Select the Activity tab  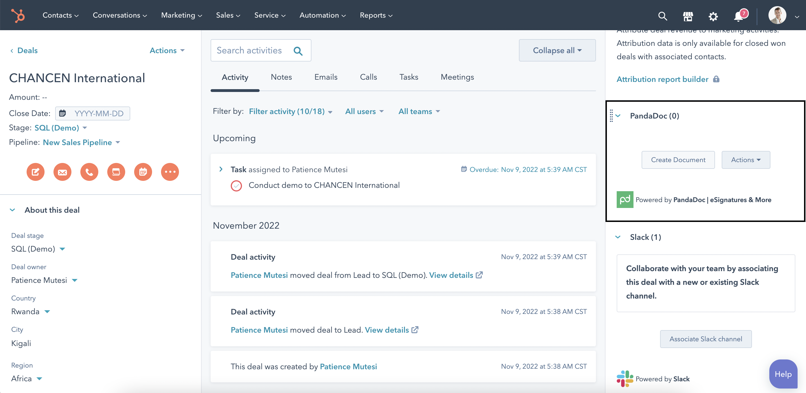coord(235,77)
